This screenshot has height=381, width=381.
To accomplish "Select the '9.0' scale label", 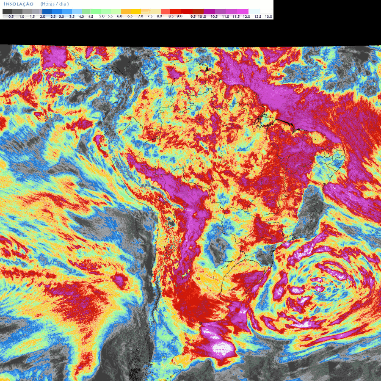I will coord(179,16).
